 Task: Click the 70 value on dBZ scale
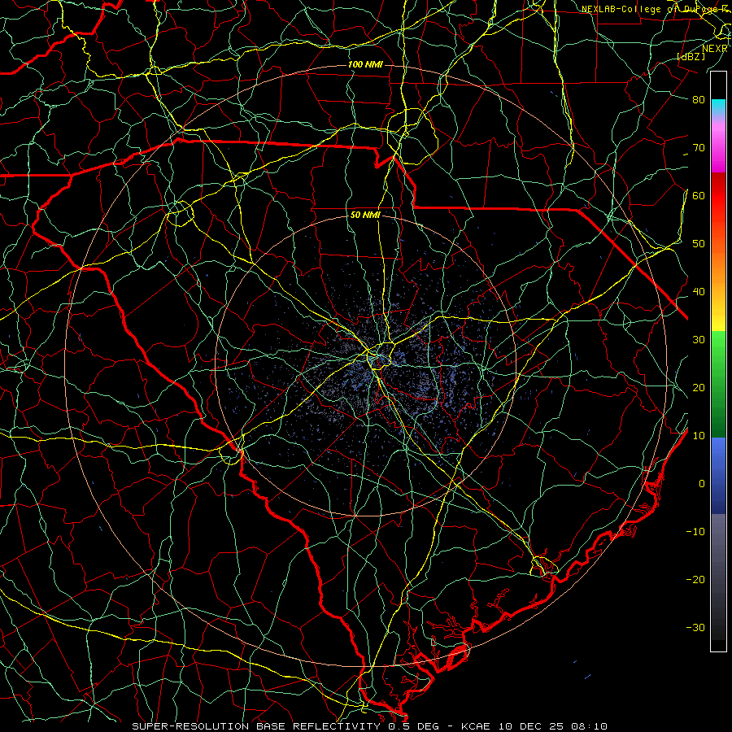click(x=699, y=148)
